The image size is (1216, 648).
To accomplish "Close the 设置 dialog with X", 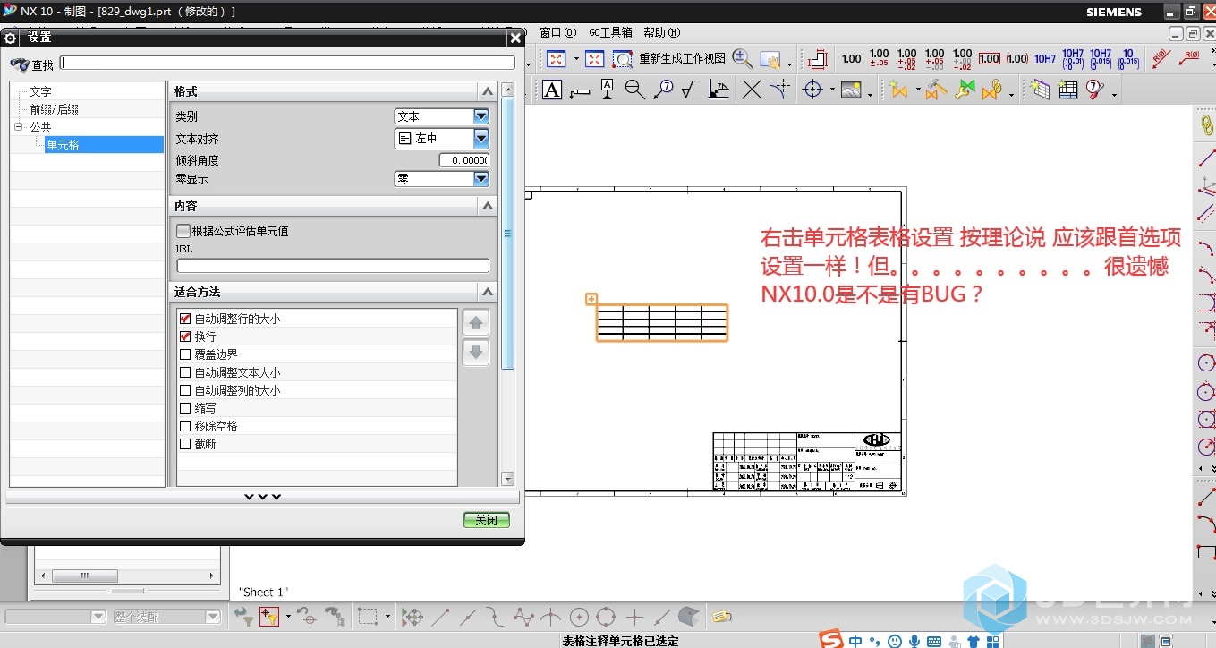I will pos(514,38).
